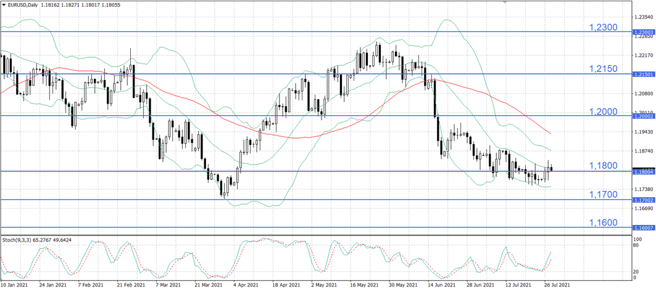Click the 18 Apr 2021 date label
656x289 pixels.
[285, 285]
